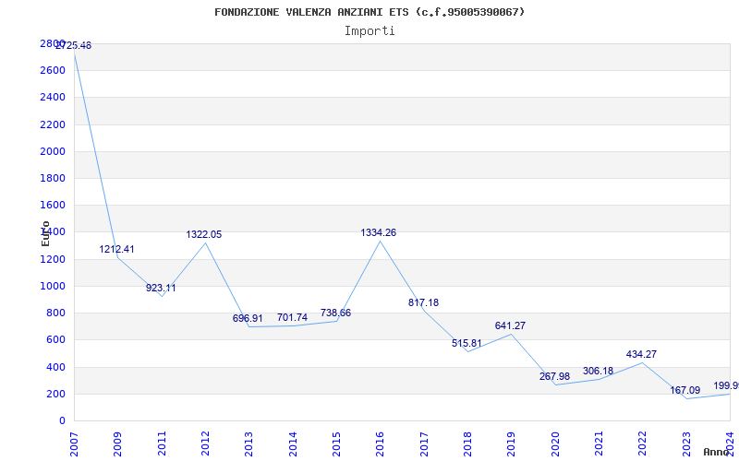This screenshot has height=461, width=739.
Task: Click the y-axis tick 2200
Action: pos(53,124)
